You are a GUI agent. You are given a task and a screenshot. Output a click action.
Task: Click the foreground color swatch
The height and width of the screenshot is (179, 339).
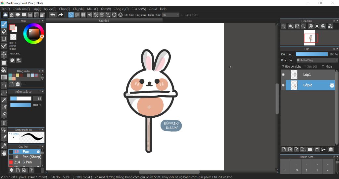point(12,27)
